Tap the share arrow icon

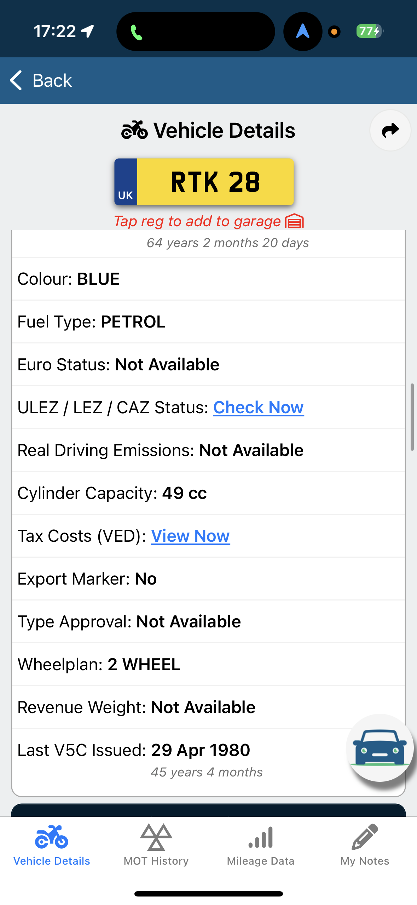(390, 130)
